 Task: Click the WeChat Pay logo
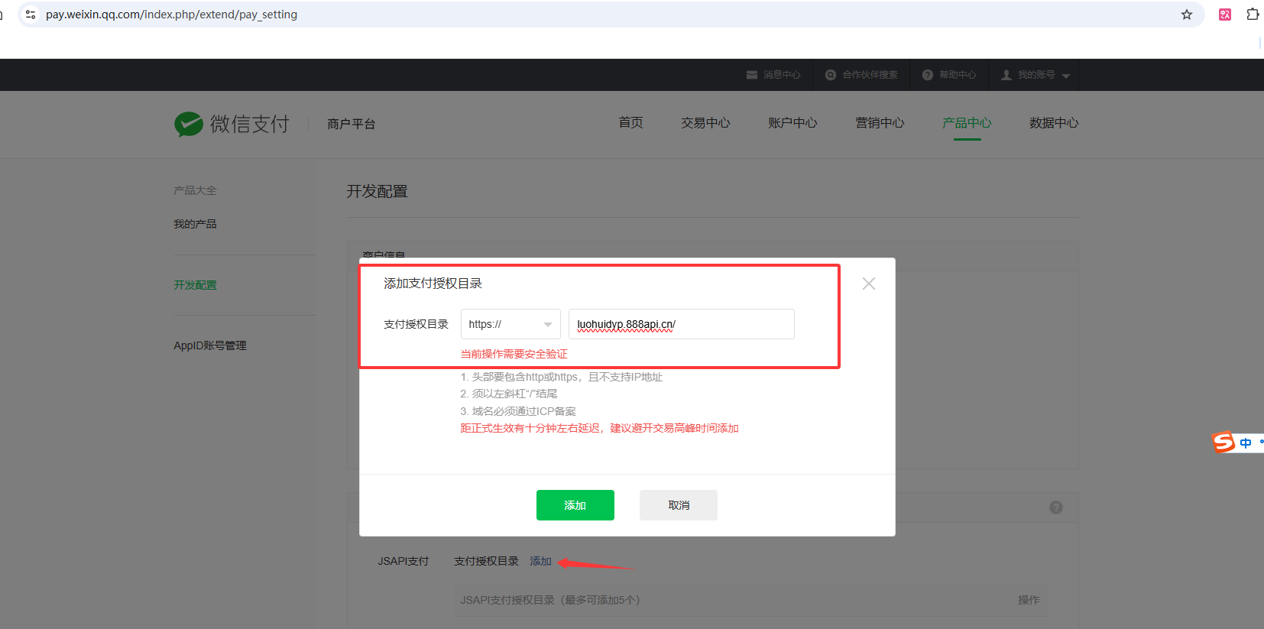point(232,124)
